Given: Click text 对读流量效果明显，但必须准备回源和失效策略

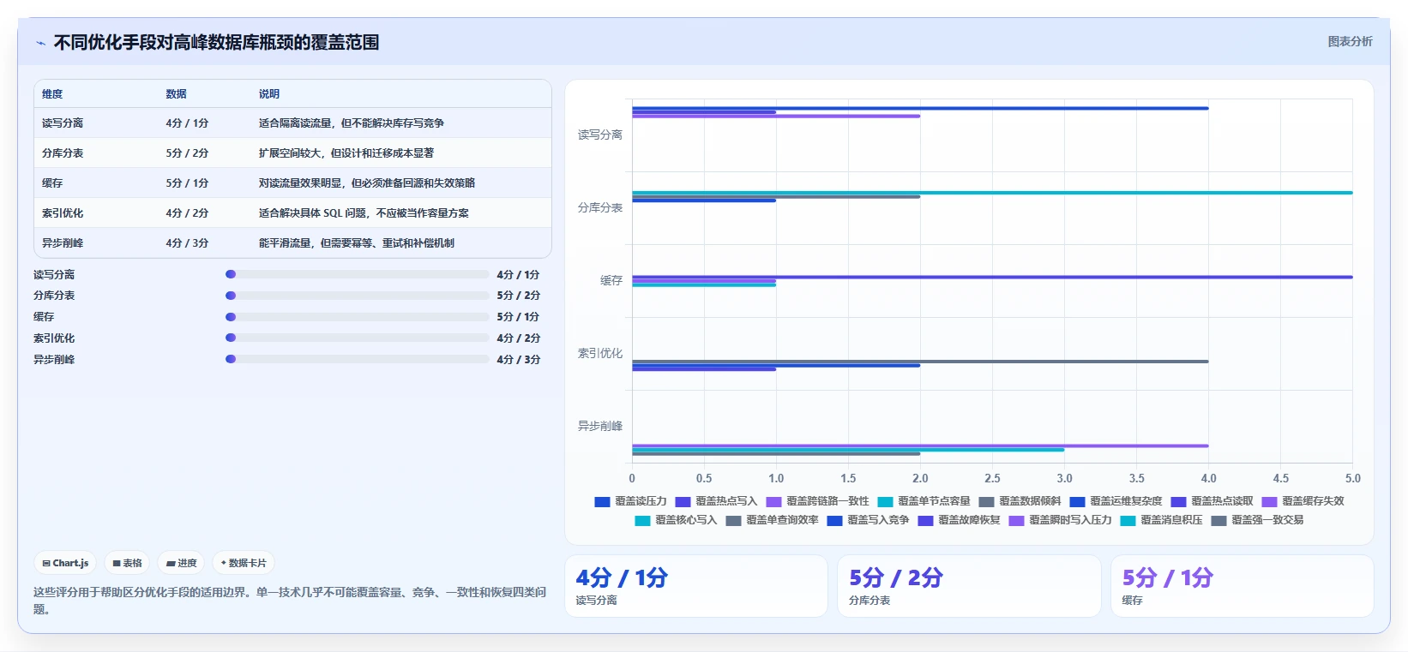Looking at the screenshot, I should click(367, 183).
